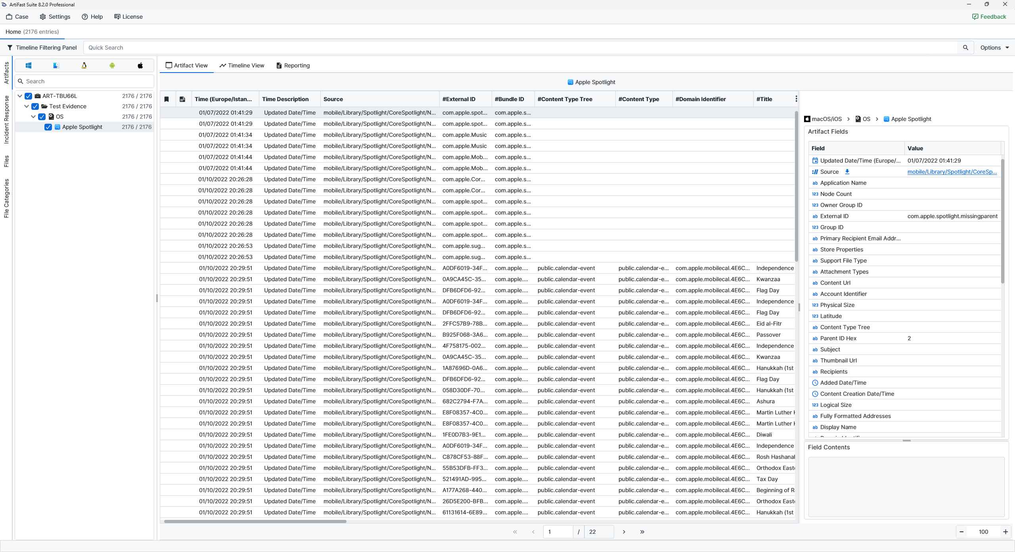This screenshot has width=1015, height=552.
Task: Go to the last page of results
Action: (642, 532)
